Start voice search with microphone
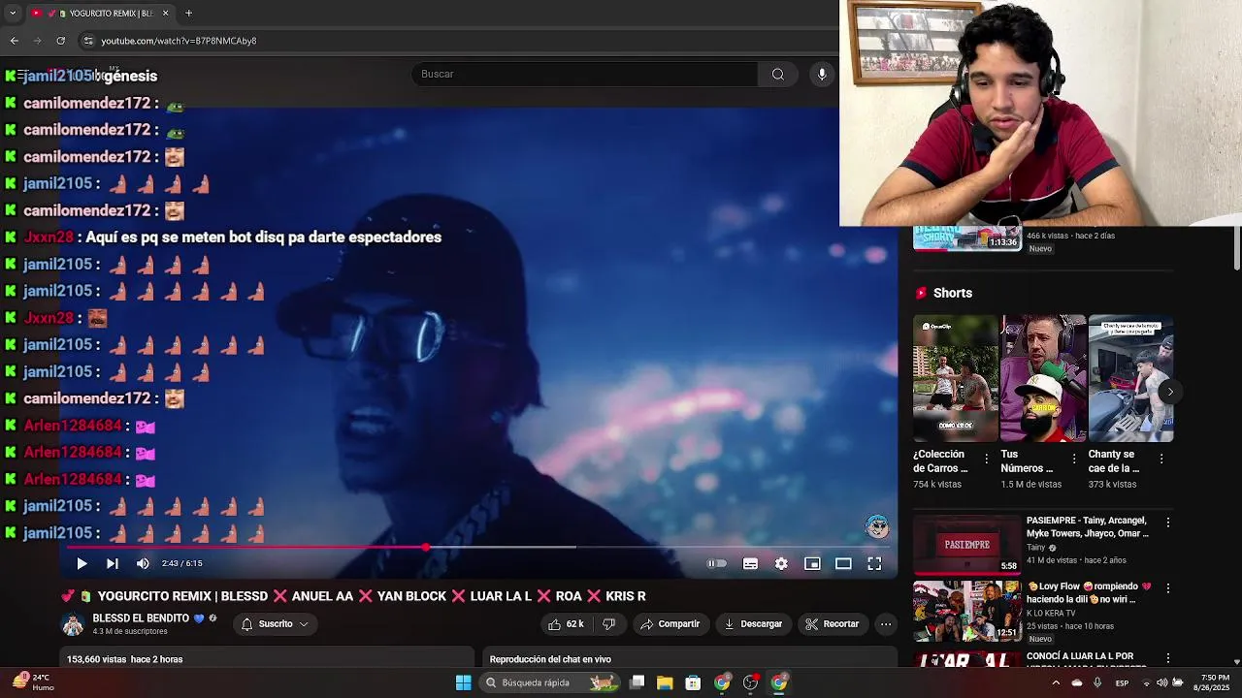Screen dimensions: 1242x698 [822, 75]
